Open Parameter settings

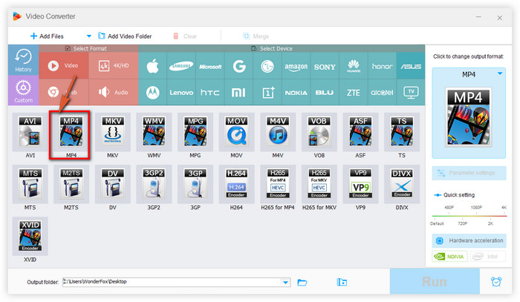[x=469, y=173]
